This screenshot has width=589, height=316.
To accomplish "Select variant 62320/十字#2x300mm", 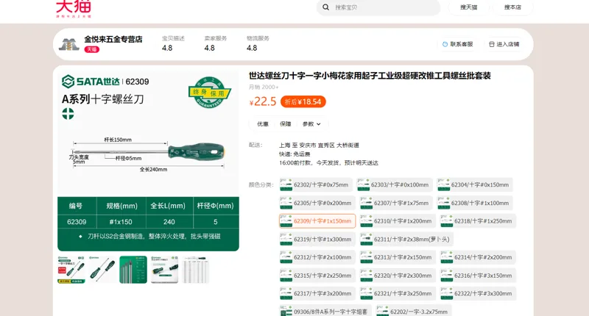I will tap(398, 276).
